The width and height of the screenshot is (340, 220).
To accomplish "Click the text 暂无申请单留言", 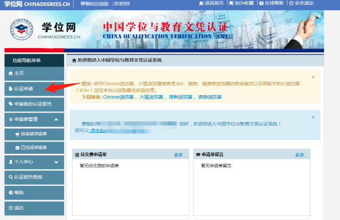I will click(x=216, y=166).
